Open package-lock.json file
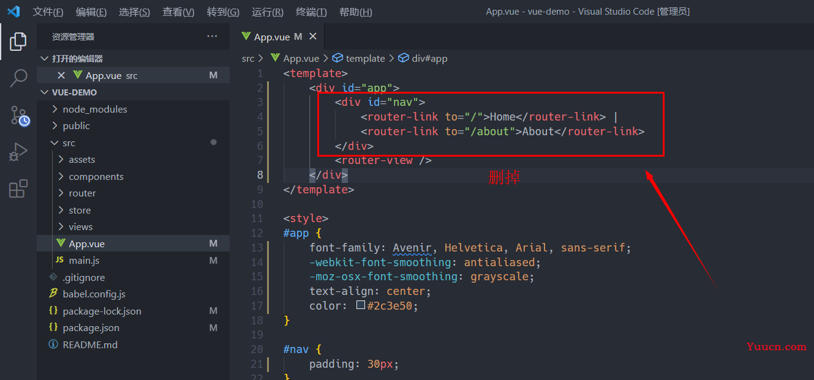The height and width of the screenshot is (380, 814). point(133,311)
